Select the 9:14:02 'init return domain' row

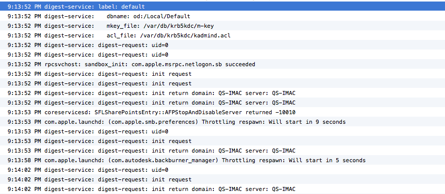(x=223, y=189)
